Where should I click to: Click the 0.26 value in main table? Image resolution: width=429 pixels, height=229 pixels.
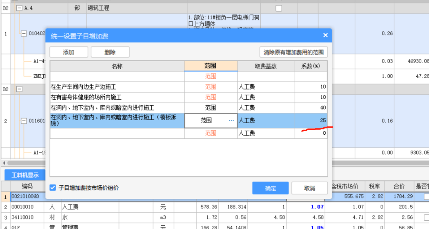click(x=387, y=33)
